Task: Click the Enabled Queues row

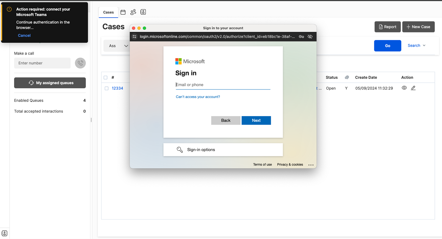Action: coord(50,100)
